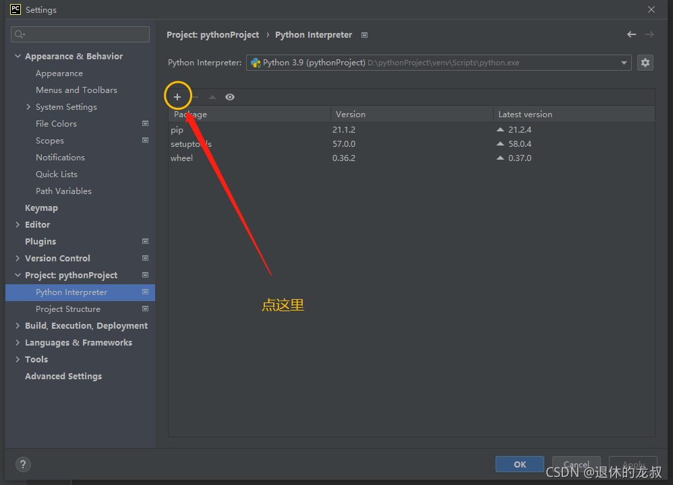Click upgrade arrow beside pip latest version
Viewport: 673px width, 485px height.
[500, 129]
